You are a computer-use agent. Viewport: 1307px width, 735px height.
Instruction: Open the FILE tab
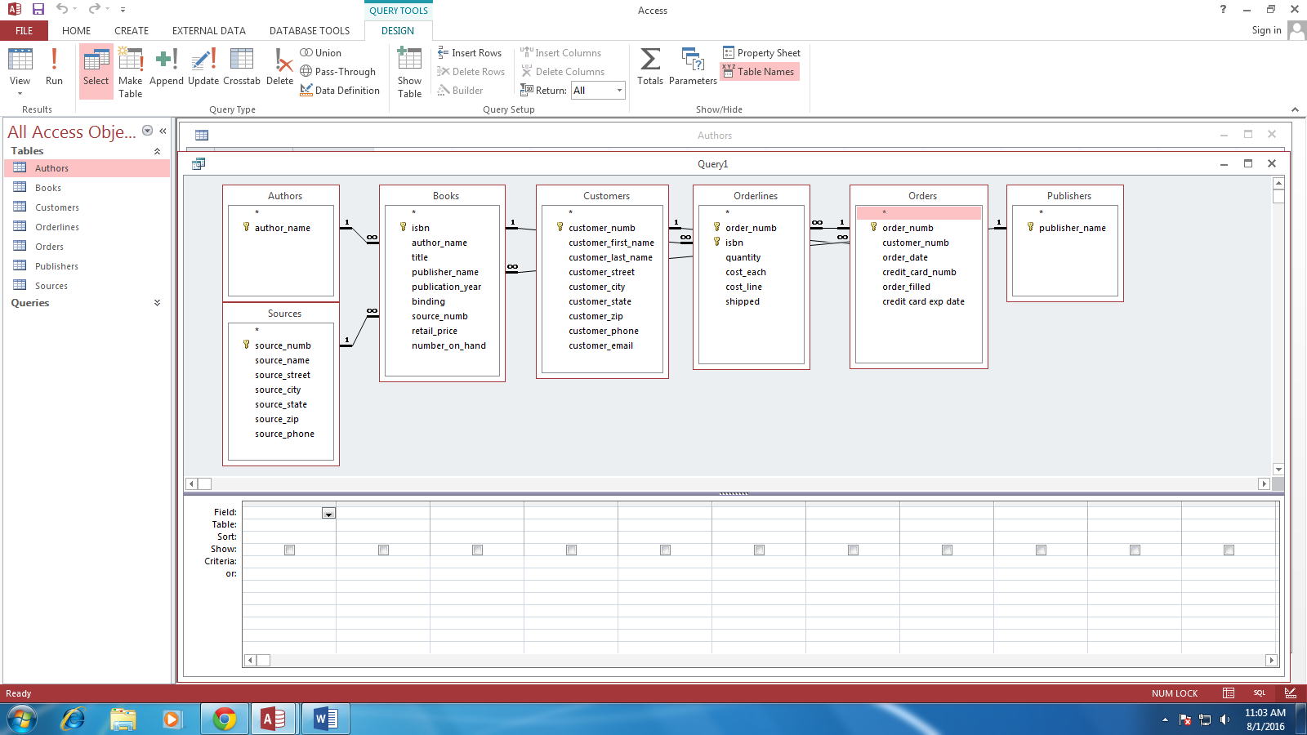tap(25, 30)
